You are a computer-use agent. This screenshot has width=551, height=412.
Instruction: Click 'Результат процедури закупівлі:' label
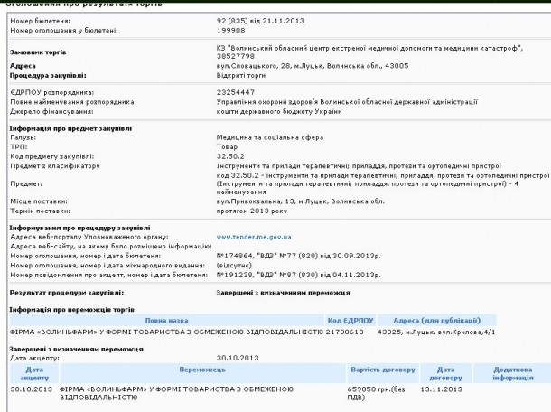tap(67, 293)
